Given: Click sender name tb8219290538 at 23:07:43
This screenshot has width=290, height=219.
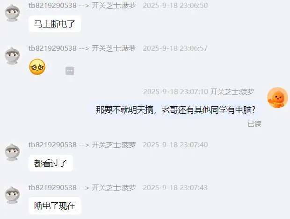Looking at the screenshot, I should tap(52, 188).
